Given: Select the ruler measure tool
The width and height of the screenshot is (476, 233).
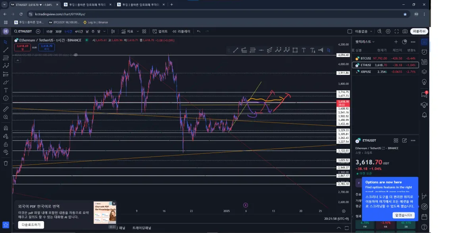Looking at the screenshot, I should point(6,109).
